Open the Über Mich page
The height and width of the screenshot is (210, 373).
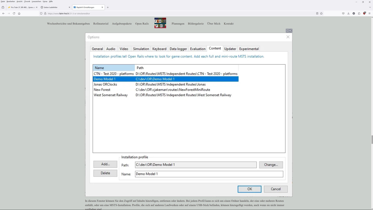(x=214, y=24)
